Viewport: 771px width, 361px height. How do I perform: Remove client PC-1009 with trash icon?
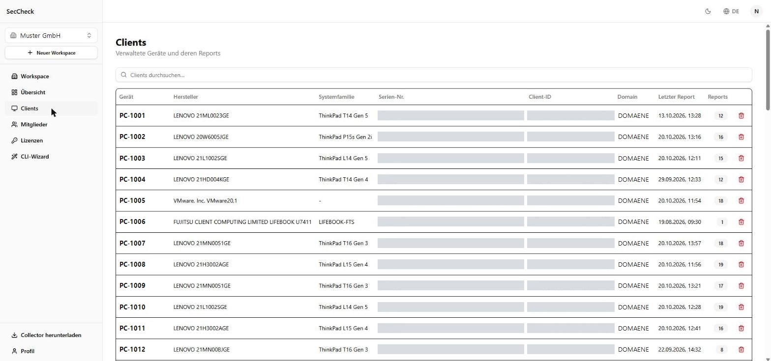[x=741, y=286]
